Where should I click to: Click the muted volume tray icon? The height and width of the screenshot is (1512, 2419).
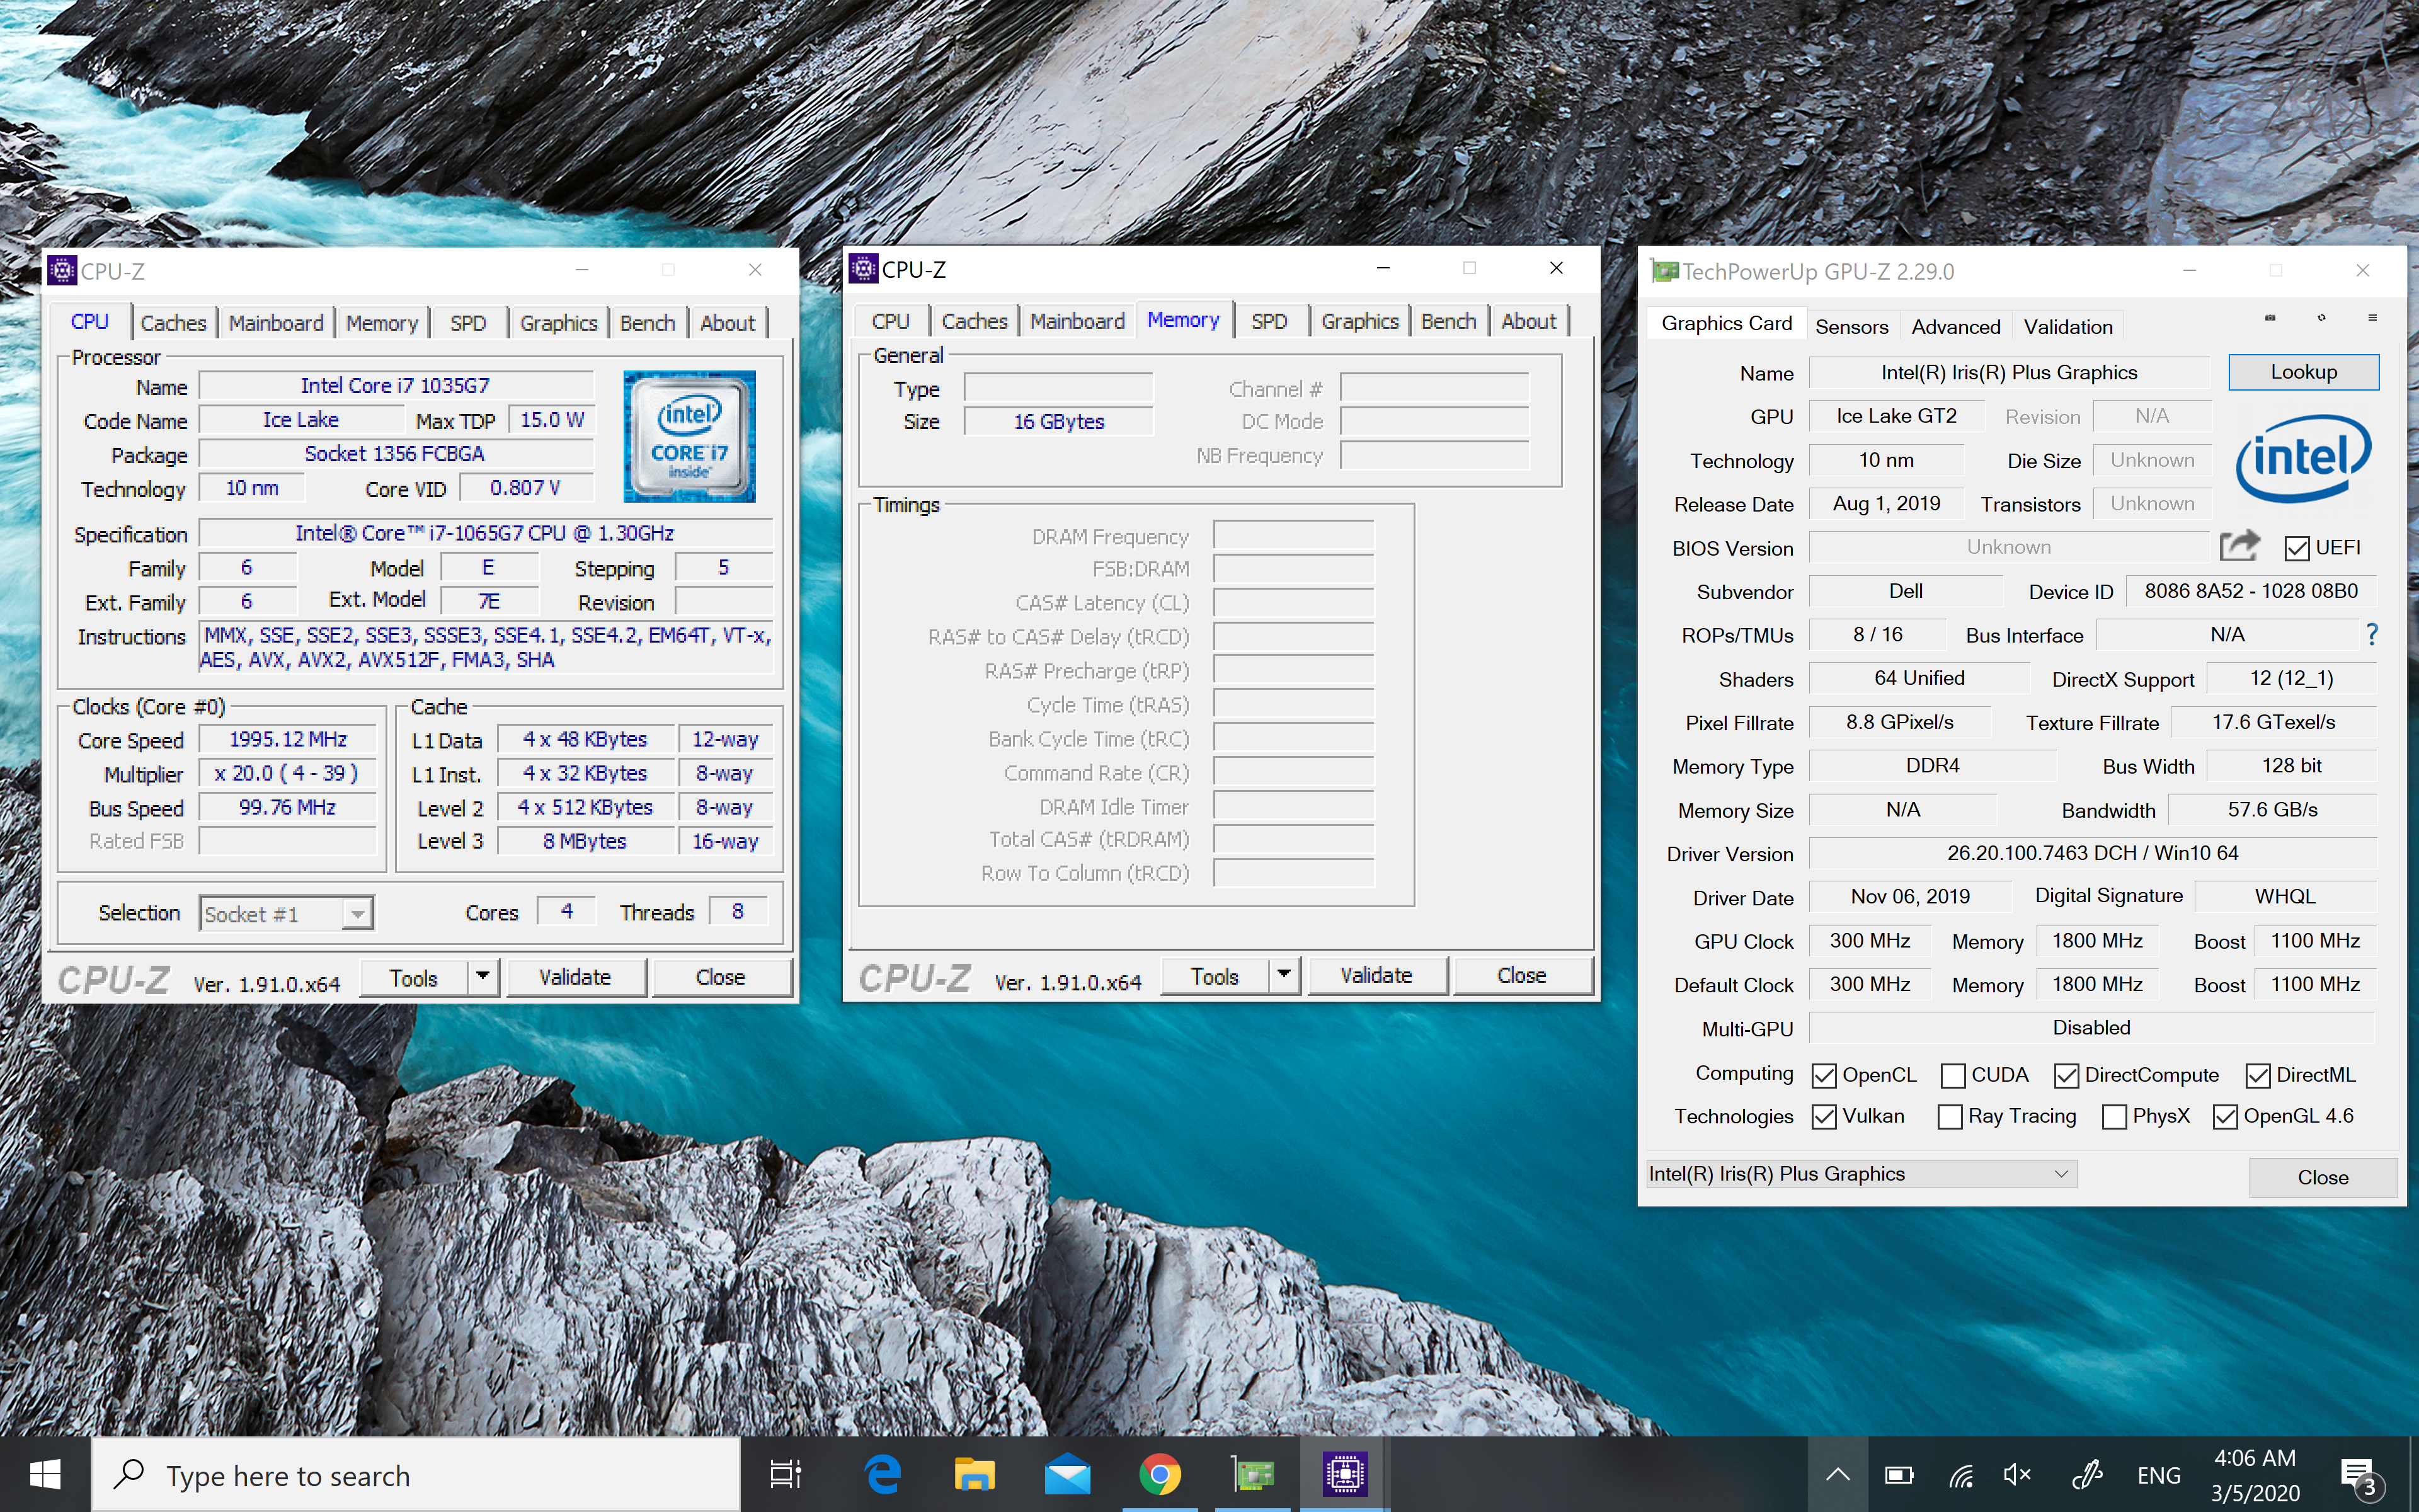tap(2018, 1474)
